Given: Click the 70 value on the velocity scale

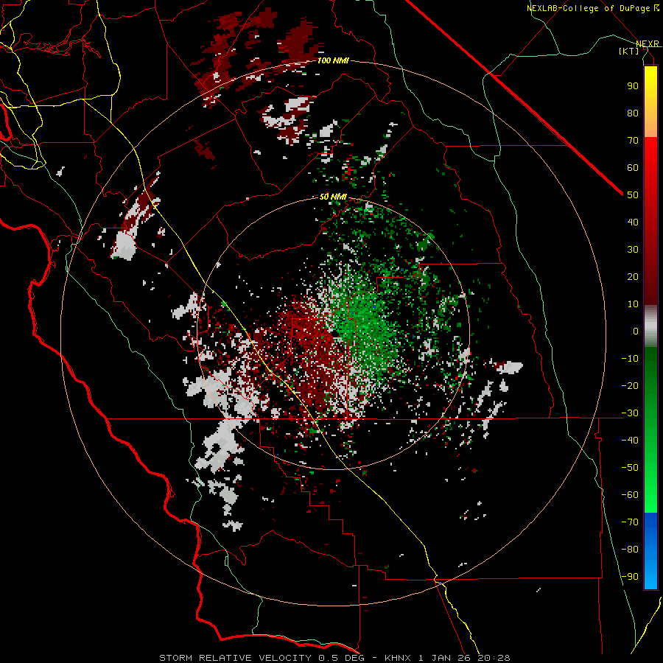Looking at the screenshot, I should point(633,141).
